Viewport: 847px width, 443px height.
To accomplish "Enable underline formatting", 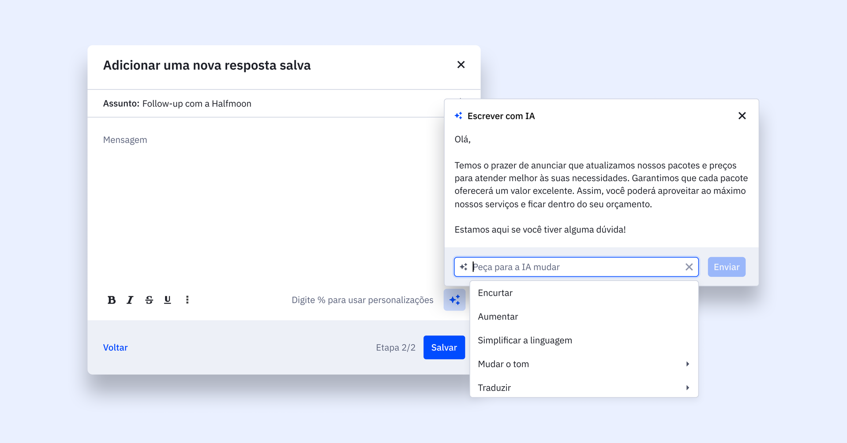I will [x=168, y=300].
